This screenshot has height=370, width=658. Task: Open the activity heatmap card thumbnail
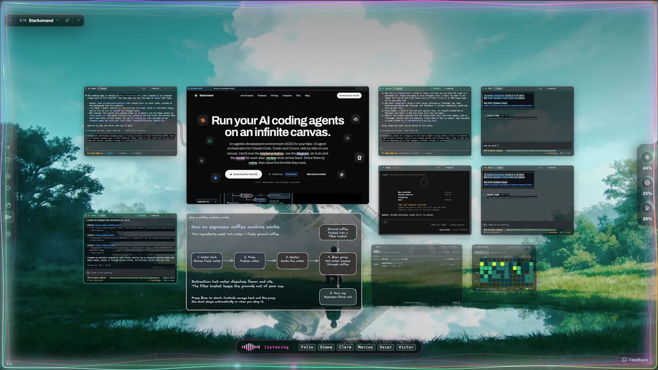pyautogui.click(x=504, y=268)
